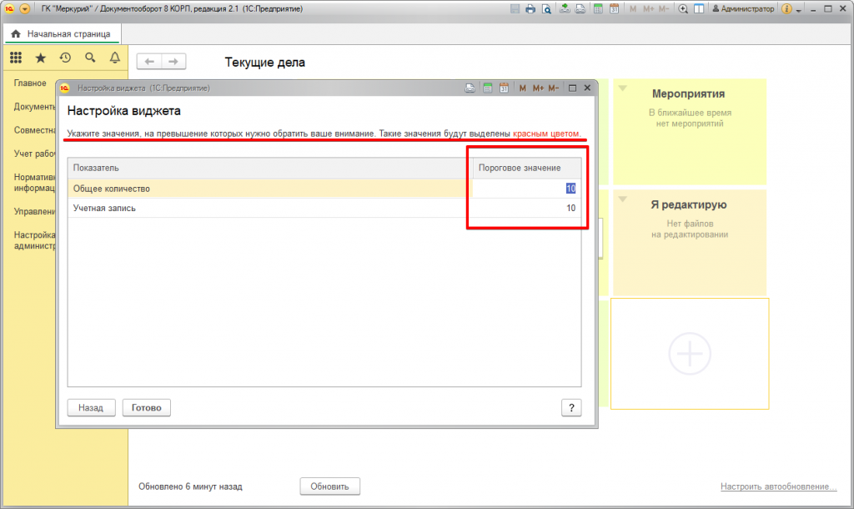Open main menu dropdown next to 1C logo
The height and width of the screenshot is (509, 854).
[24, 9]
